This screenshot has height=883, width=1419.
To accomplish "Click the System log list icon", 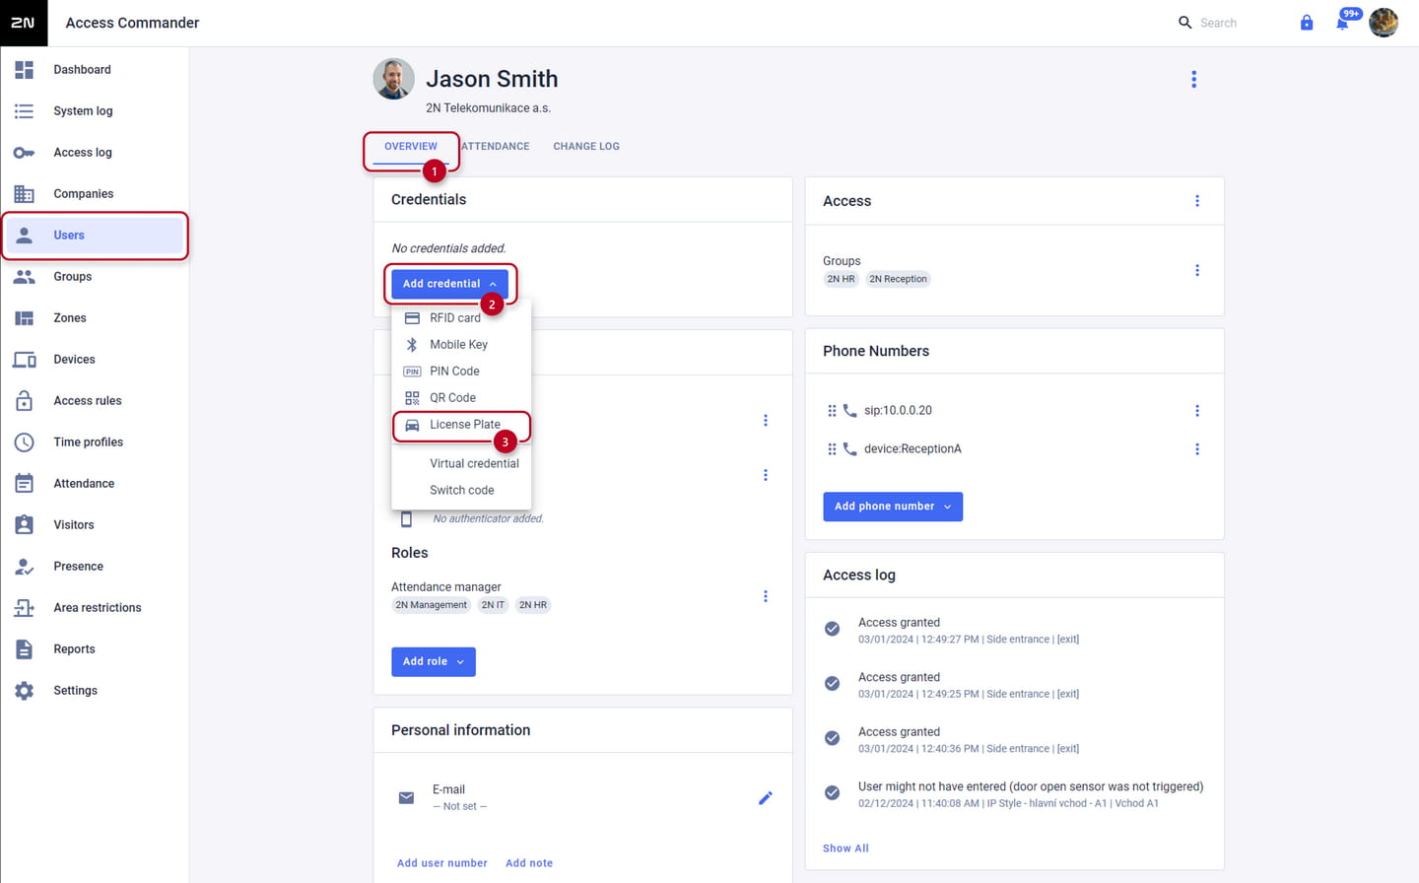I will click(24, 111).
